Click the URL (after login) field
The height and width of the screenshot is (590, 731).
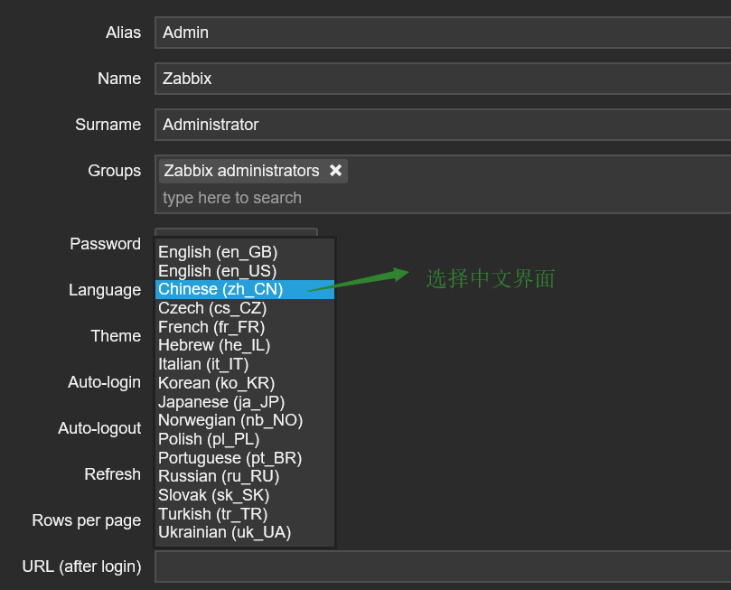click(443, 567)
